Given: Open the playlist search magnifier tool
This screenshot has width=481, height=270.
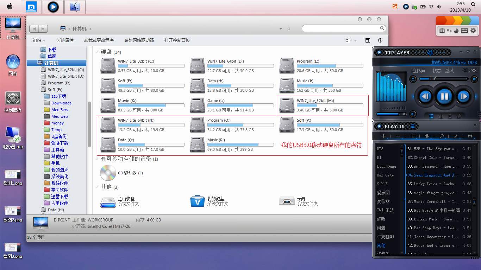Looking at the screenshot, I should (x=442, y=136).
